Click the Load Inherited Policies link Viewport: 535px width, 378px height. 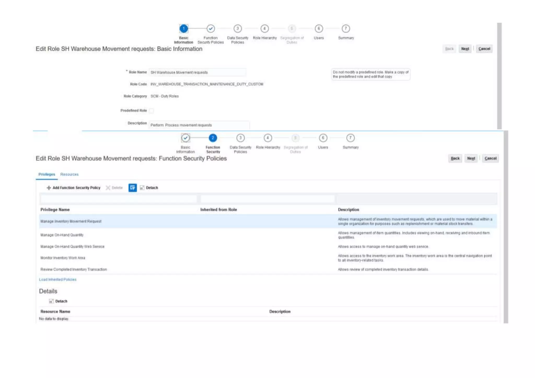click(58, 279)
